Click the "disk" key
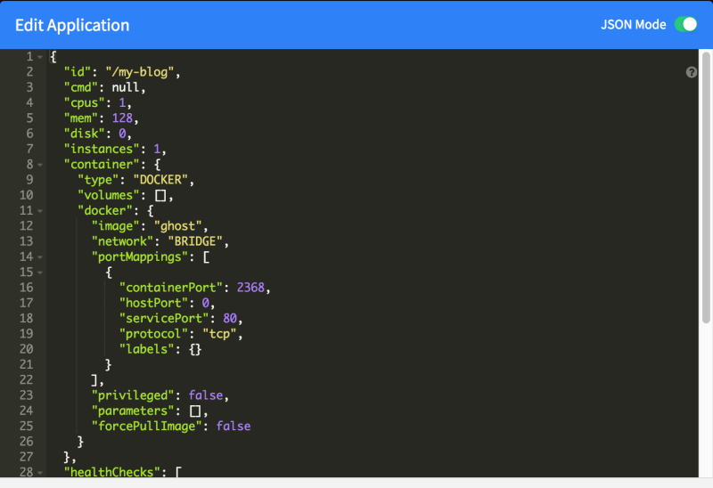The width and height of the screenshot is (713, 488). (x=84, y=134)
